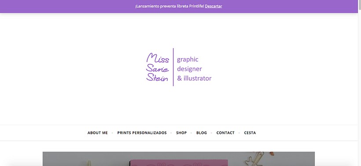Screen dimensions: 361x166
Task: Open the Contact page
Action: click(225, 133)
